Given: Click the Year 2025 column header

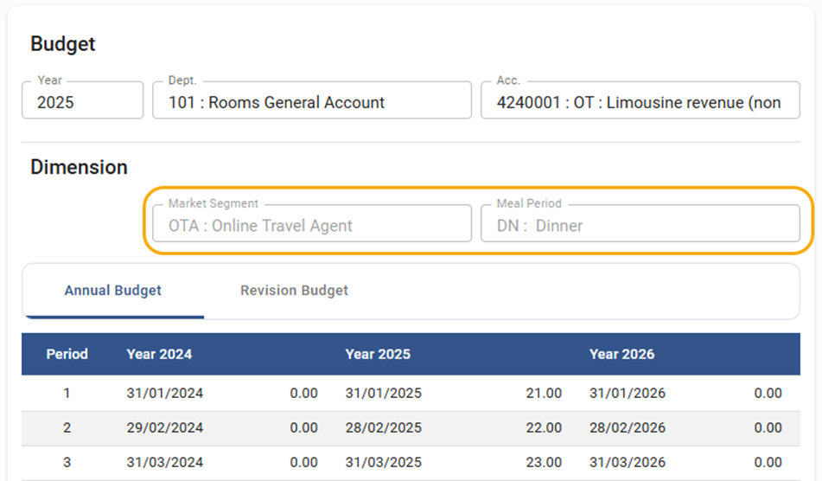Looking at the screenshot, I should [x=378, y=354].
